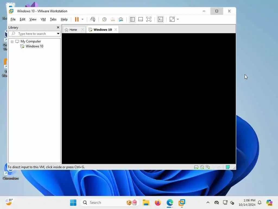Click the stretch guest display icon
The image size is (278, 209).
[172, 19]
